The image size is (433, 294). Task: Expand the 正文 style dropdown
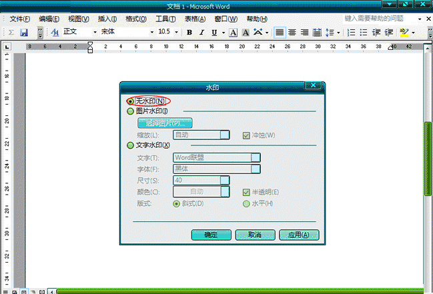pos(95,32)
